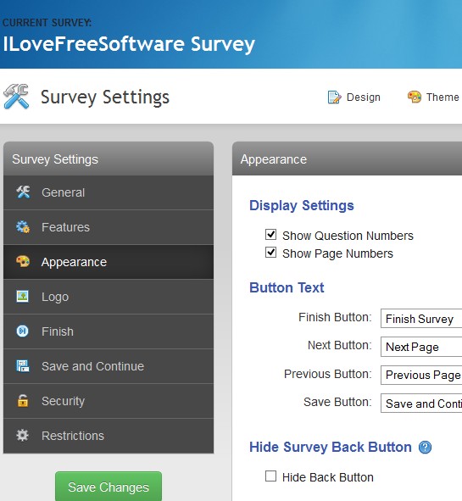
Task: Open the Finish settings section
Action: [x=109, y=331]
